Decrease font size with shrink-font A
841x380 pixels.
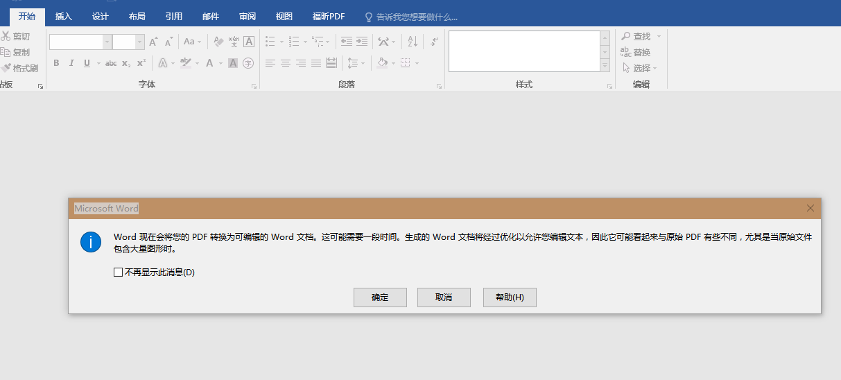[x=168, y=42]
